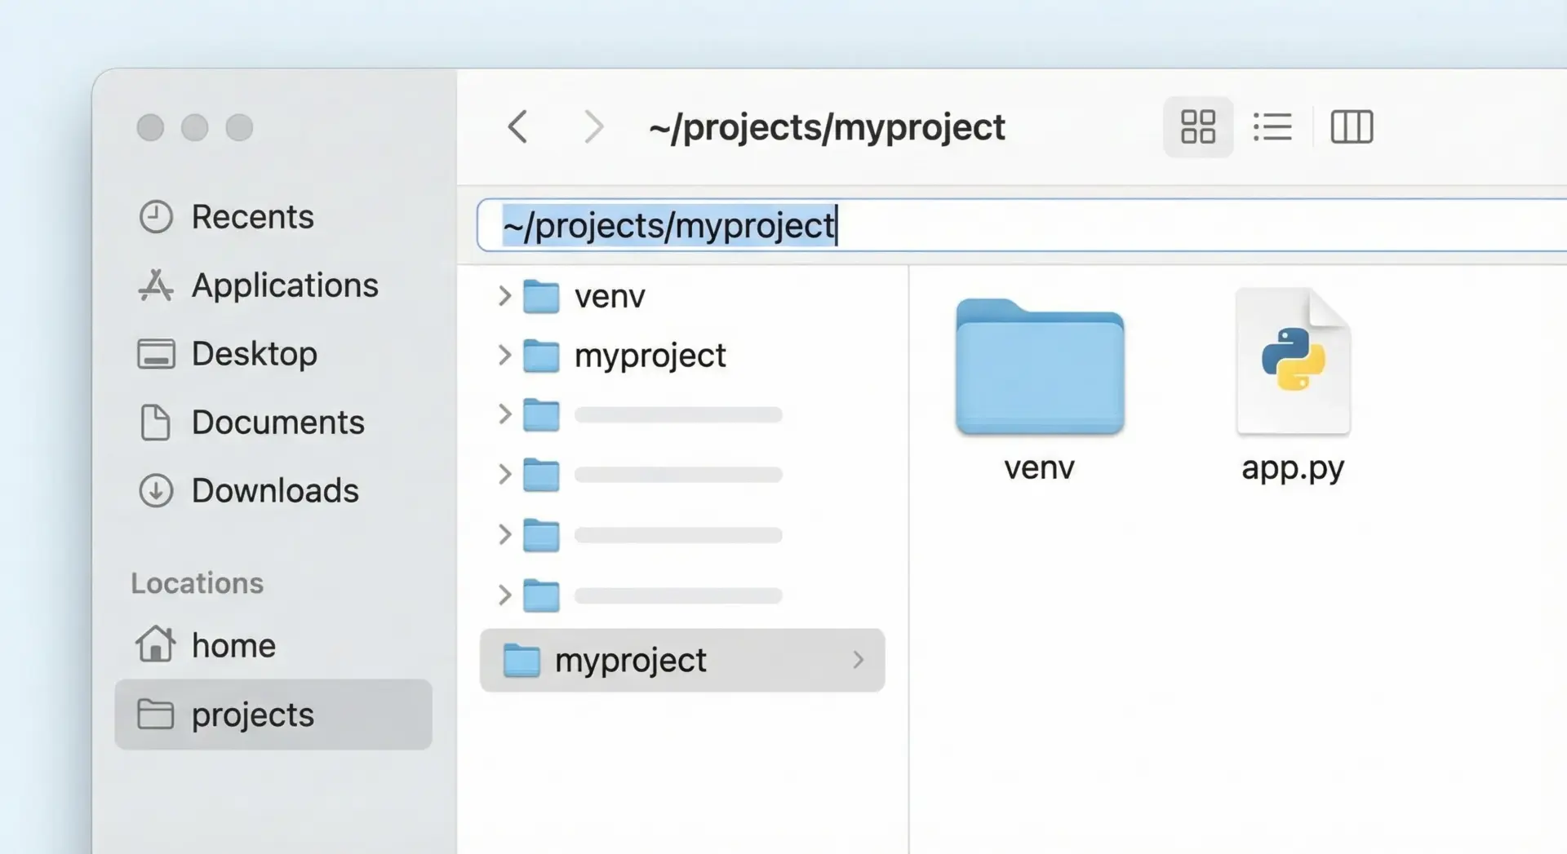This screenshot has height=854, width=1567.
Task: Switch to list view
Action: point(1272,127)
